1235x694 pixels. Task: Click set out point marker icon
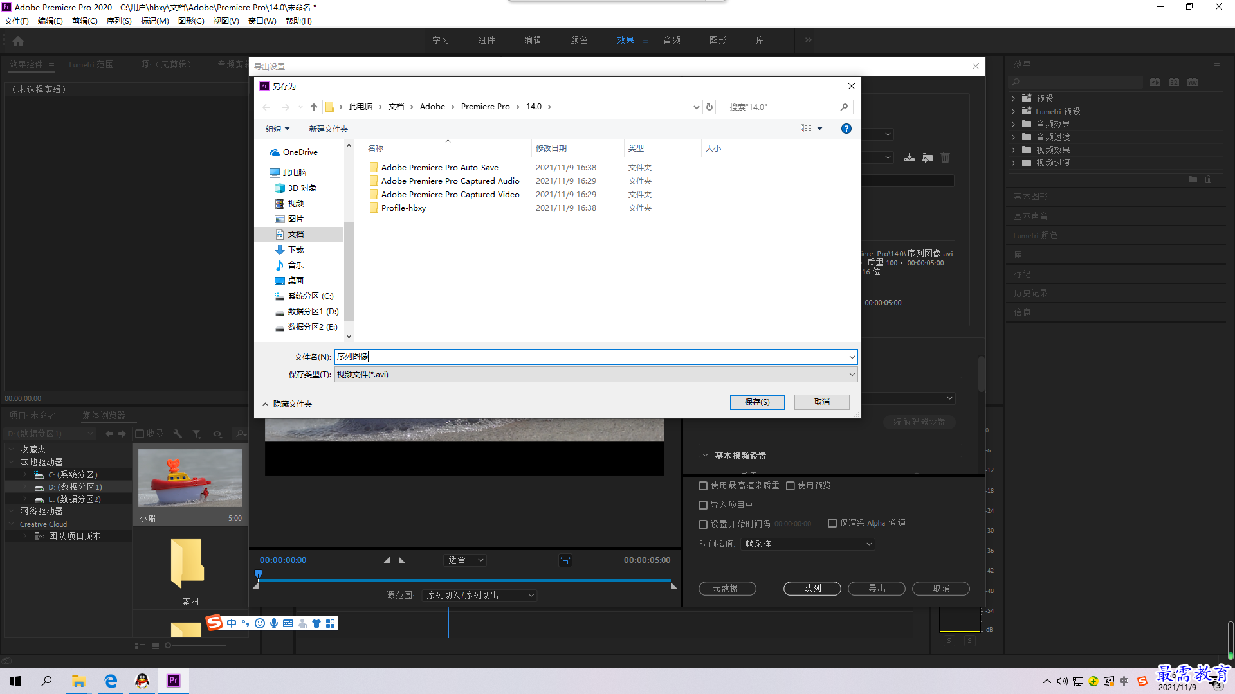(x=402, y=560)
